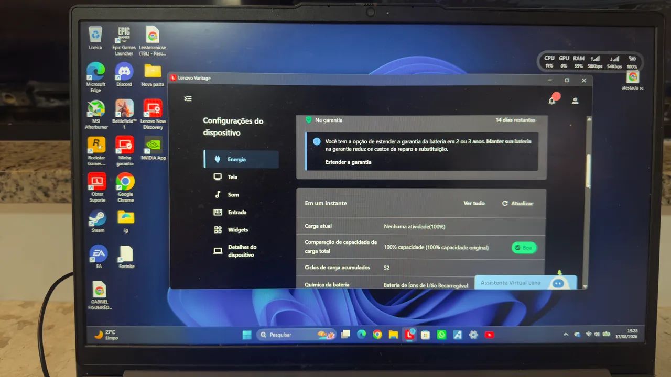Viewport: 671px width, 377px height.
Task: Open notifications bell in Lenovo Vantage
Action: click(x=552, y=101)
